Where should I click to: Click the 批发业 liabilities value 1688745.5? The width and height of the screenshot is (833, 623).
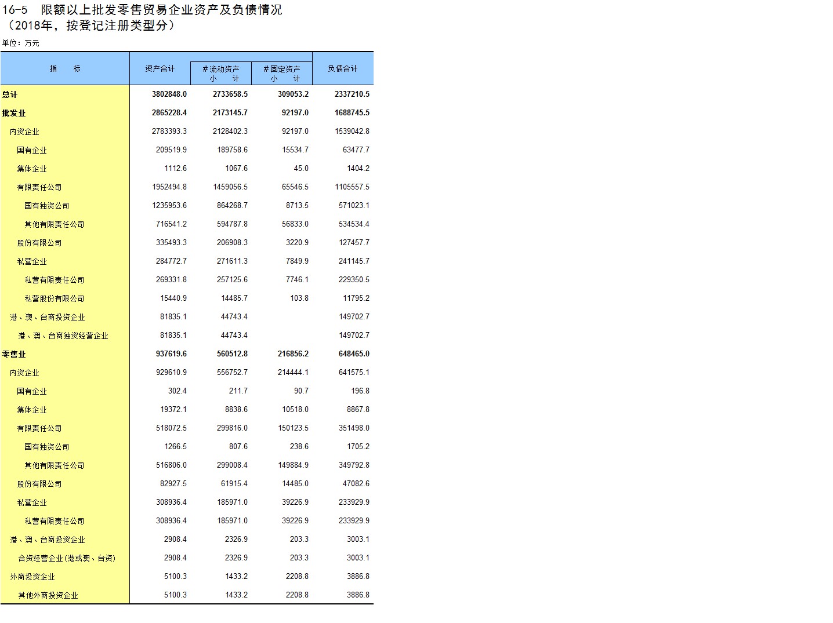point(352,112)
